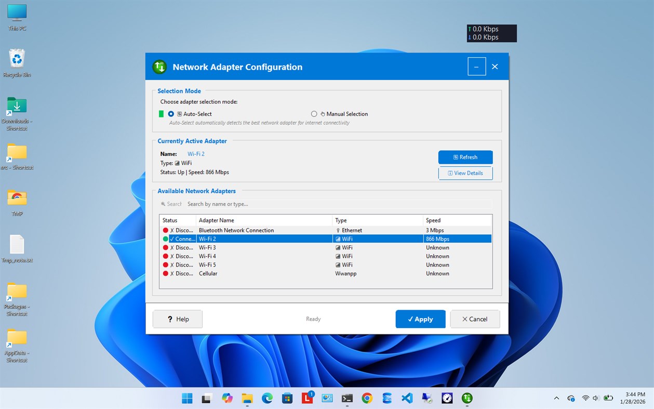Open the Network Adapter Configuration app from the taskbar
Screen dimensions: 654x409
[466, 398]
